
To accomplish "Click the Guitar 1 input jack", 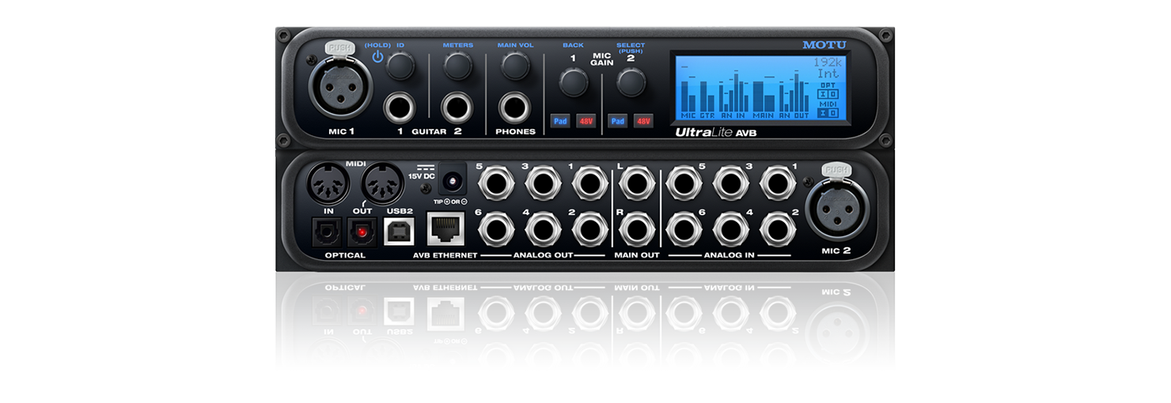I will point(401,107).
